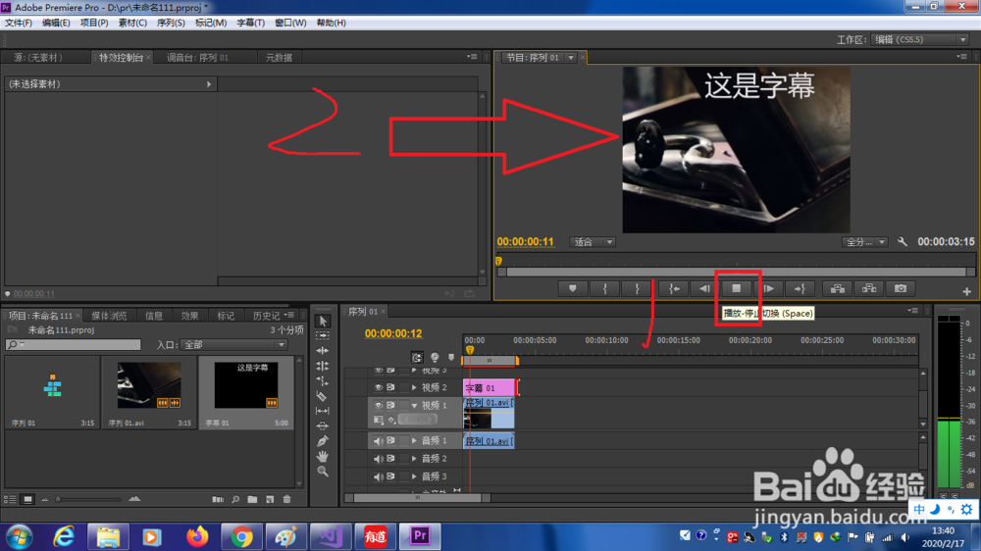Click Automate to Sequence icon in project panel
The image size is (981, 551).
pos(218,499)
